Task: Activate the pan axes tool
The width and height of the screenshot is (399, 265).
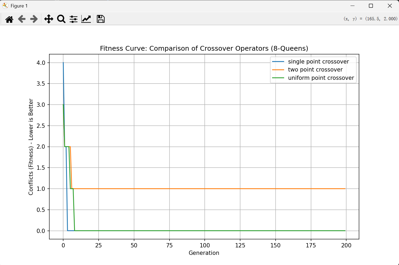Action: 49,19
